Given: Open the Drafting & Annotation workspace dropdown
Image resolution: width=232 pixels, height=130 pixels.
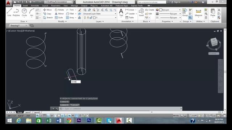Looking at the screenshot, I should (x=59, y=2).
